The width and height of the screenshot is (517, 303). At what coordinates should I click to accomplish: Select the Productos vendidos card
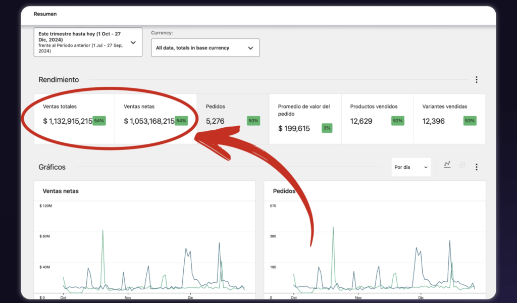376,118
